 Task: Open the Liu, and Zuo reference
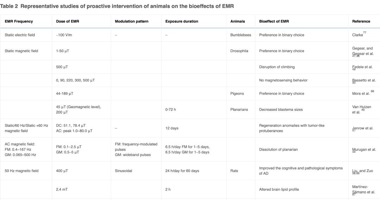click(x=363, y=171)
